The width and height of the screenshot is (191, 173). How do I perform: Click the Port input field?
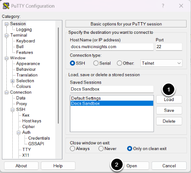(169, 47)
